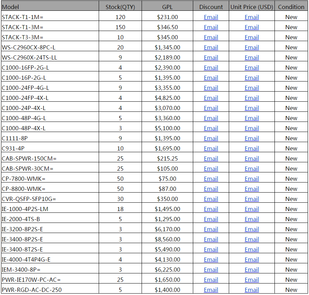This screenshot has width=309, height=295.
Task: Click the Model column header
Action: 50,6
